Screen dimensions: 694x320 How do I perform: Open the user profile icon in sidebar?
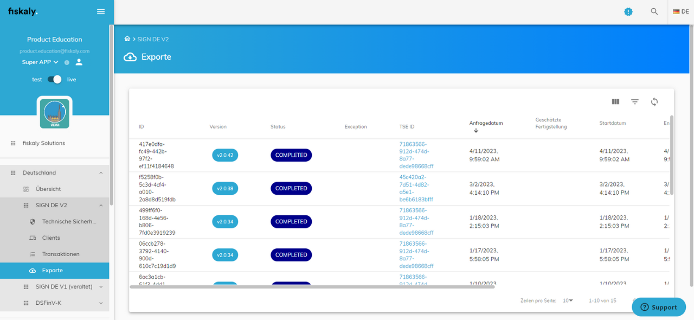click(79, 62)
